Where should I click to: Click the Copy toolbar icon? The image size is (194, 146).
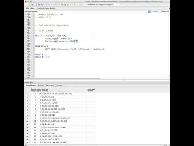39,4
